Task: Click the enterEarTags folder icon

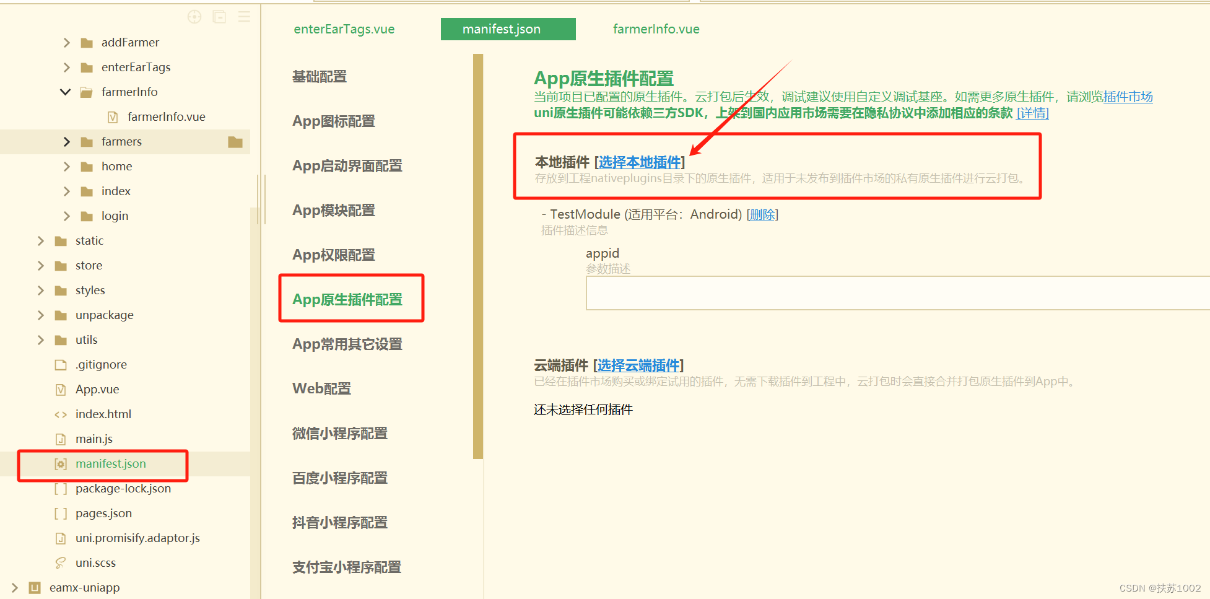Action: [87, 68]
